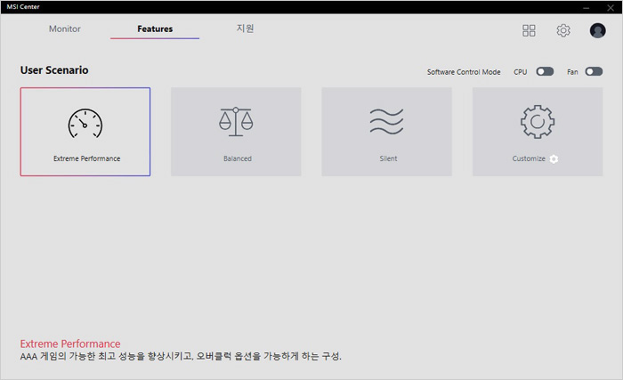
Task: Toggle the Fan software control switch
Action: (594, 71)
